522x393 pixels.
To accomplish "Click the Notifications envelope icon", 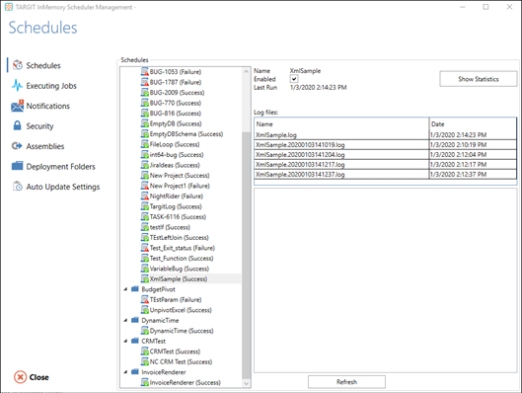I will [17, 106].
